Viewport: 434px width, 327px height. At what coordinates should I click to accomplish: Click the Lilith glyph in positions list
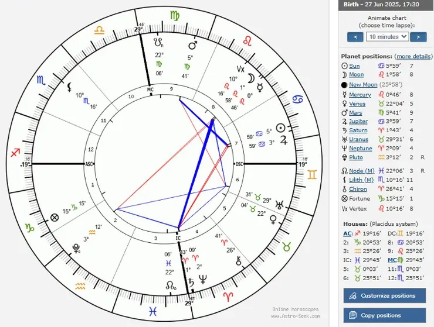pos(344,180)
